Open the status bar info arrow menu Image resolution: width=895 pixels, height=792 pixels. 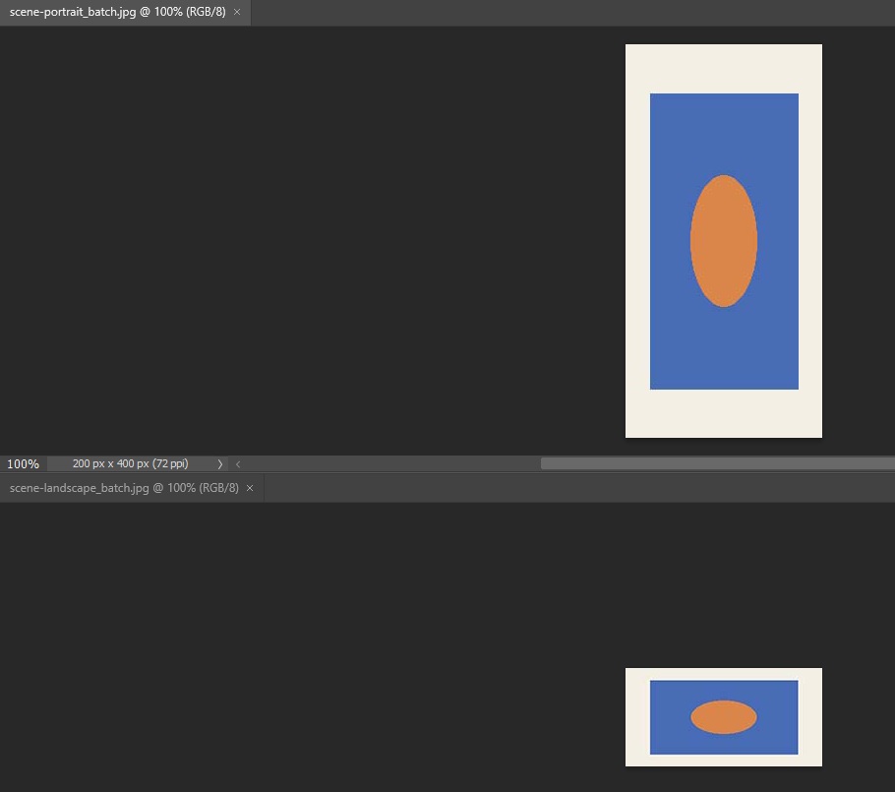219,464
